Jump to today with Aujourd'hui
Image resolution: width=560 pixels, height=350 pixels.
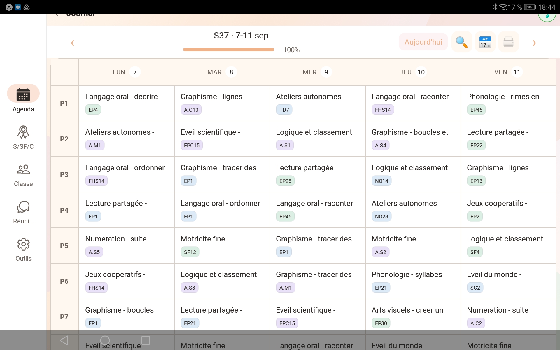click(x=423, y=42)
